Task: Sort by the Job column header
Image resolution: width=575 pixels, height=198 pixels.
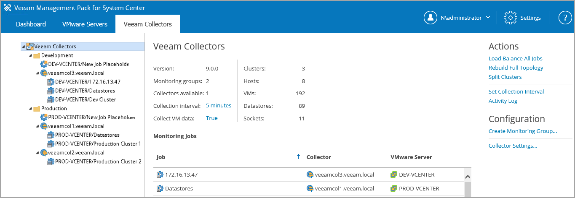Action: click(161, 157)
